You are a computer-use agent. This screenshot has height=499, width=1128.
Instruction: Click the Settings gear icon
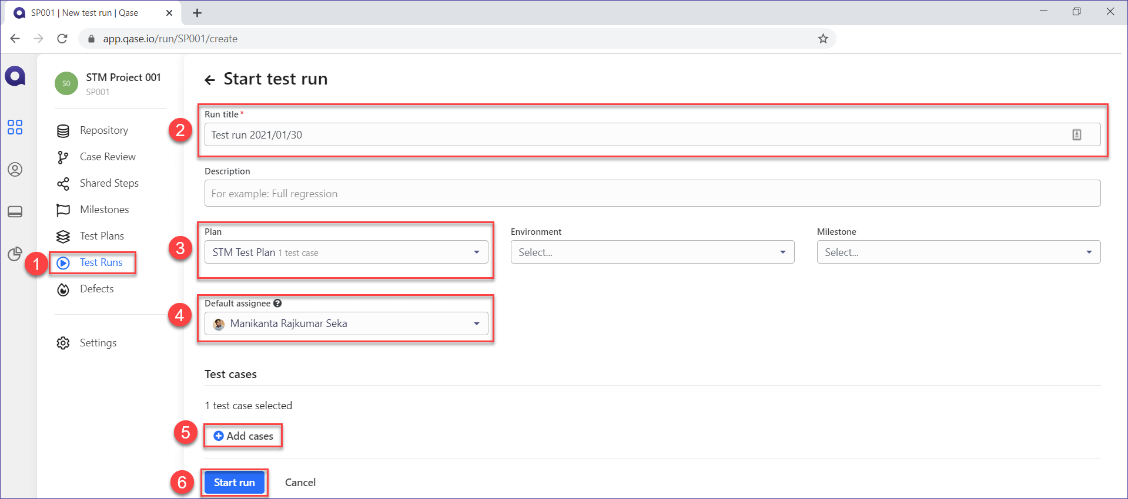[x=63, y=343]
